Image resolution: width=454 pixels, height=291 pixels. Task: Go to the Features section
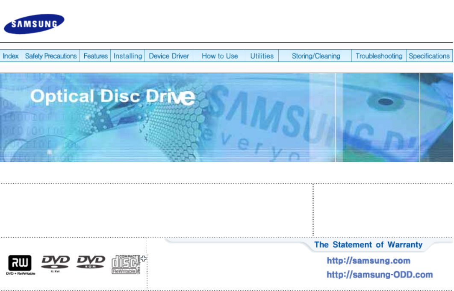pos(95,56)
